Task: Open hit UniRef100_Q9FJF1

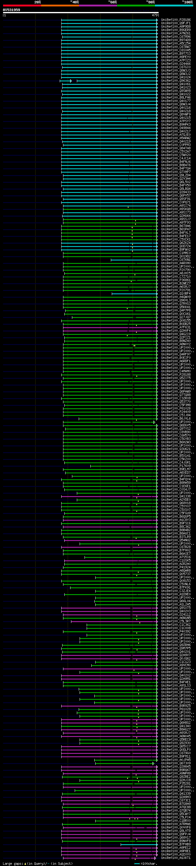Action: coord(175,23)
